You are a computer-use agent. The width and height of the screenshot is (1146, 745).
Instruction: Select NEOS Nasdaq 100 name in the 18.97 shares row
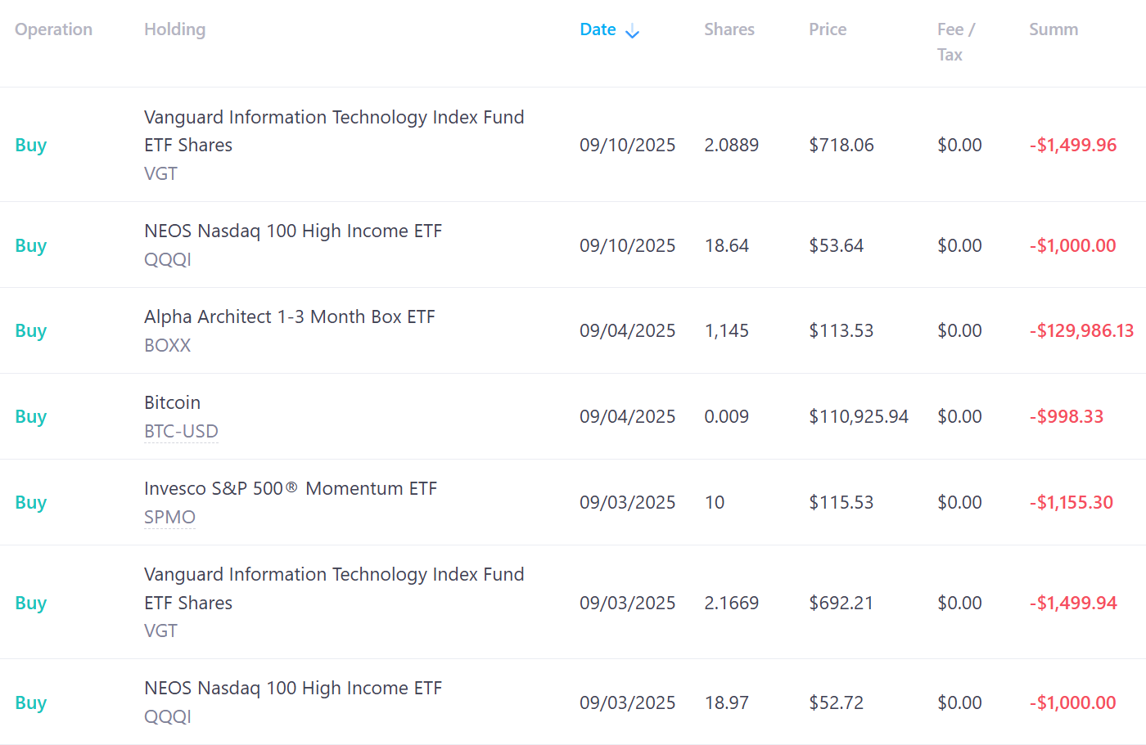(292, 688)
